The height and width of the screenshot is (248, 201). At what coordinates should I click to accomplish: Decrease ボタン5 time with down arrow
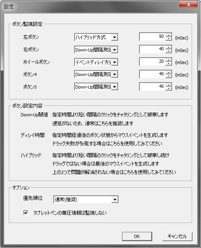point(169,89)
